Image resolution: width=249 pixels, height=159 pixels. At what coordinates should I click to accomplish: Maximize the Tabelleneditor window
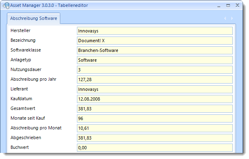[228, 6]
